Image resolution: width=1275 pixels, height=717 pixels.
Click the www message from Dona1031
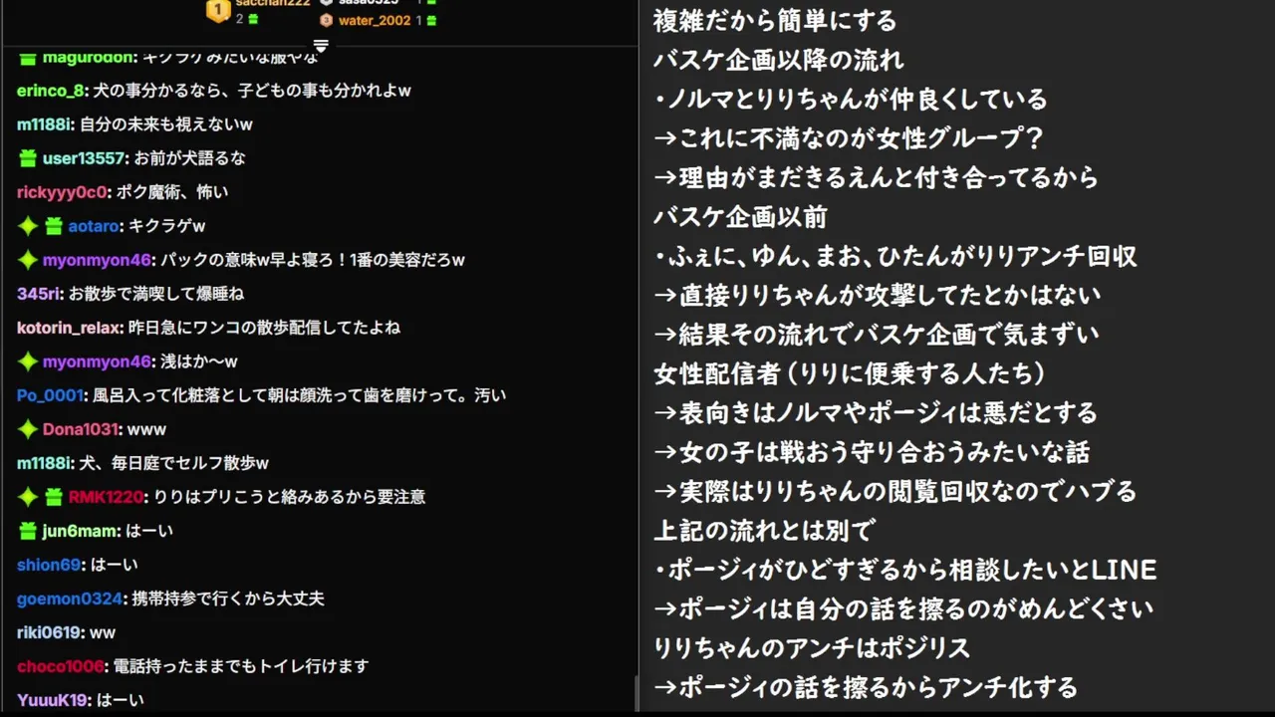click(146, 429)
